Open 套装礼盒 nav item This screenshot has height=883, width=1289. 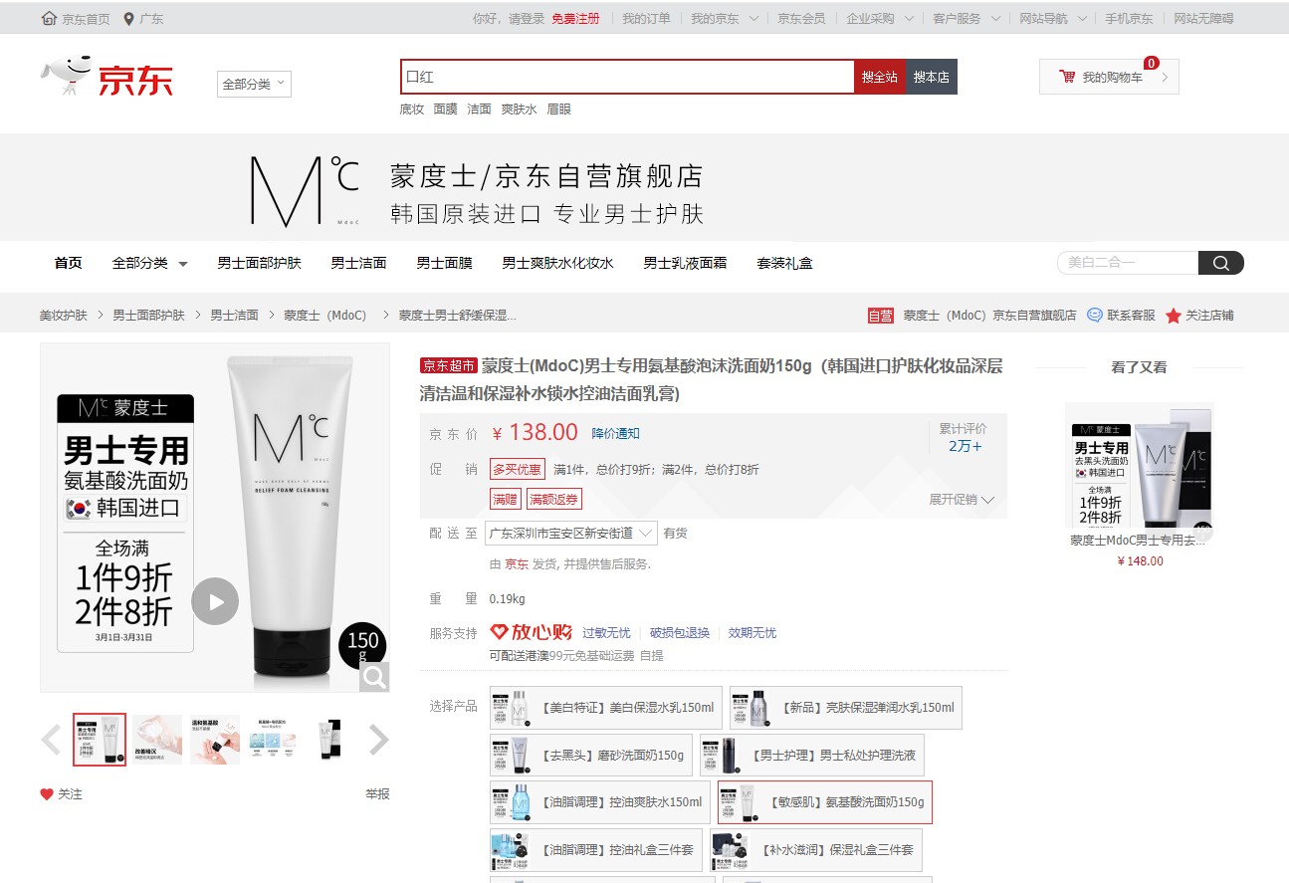tap(785, 264)
